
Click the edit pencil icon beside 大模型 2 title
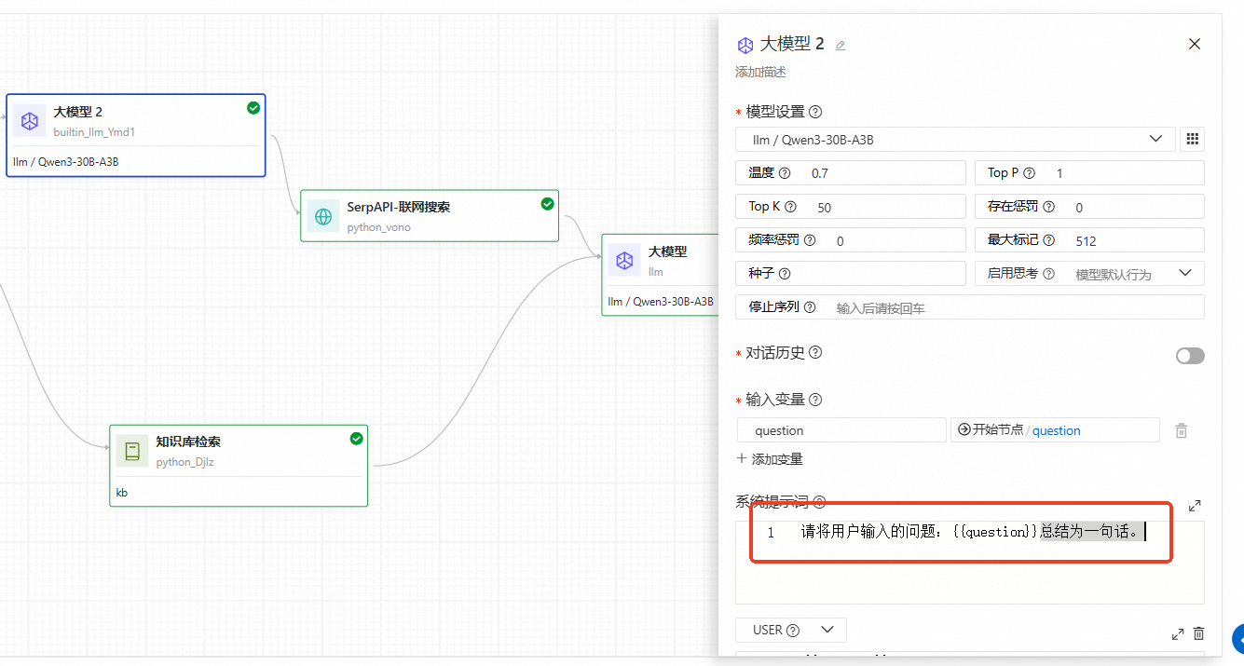(841, 45)
